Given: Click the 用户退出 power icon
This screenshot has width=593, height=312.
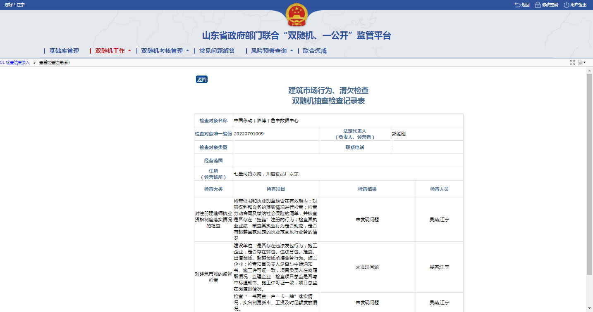Looking at the screenshot, I should (566, 5).
